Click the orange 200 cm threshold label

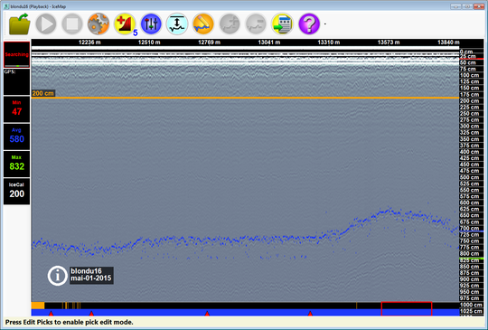click(x=43, y=93)
